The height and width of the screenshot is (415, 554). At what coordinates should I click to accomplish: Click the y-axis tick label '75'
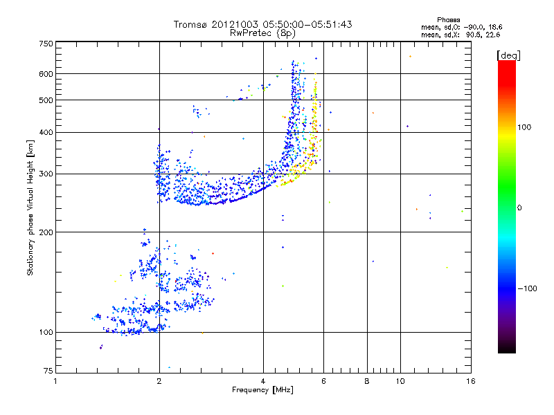pos(48,371)
